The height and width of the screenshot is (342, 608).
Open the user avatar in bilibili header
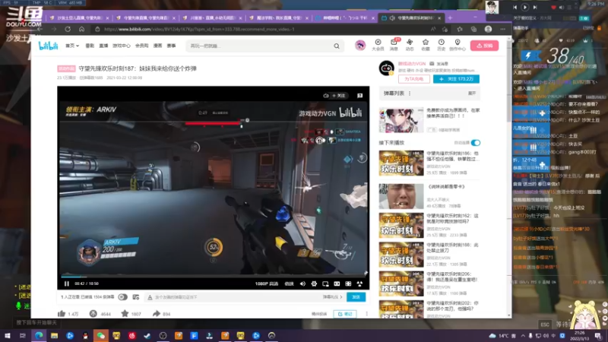point(360,46)
